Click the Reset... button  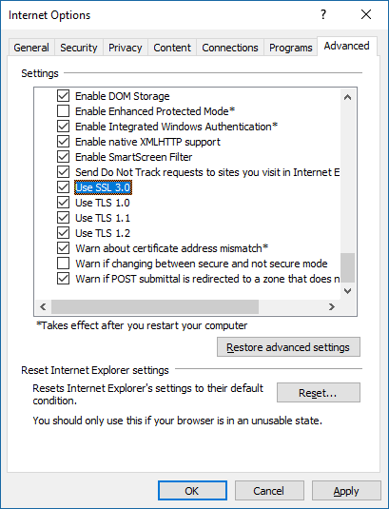(x=319, y=393)
